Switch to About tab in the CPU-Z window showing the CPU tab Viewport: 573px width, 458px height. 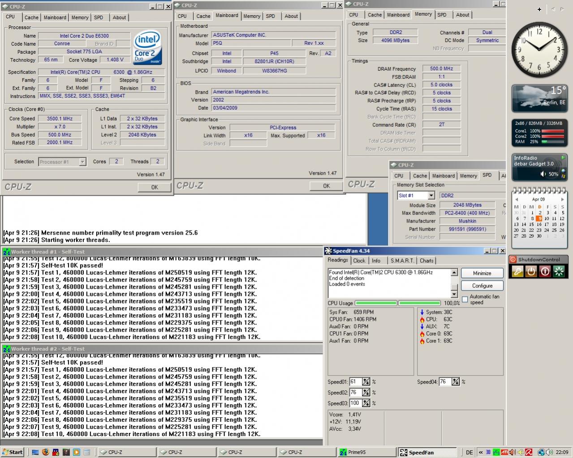pos(119,17)
